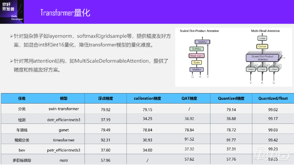This screenshot has width=294, height=165.
Task: Click the Concat block in Multi-Head Attention
Action: [x=262, y=46]
